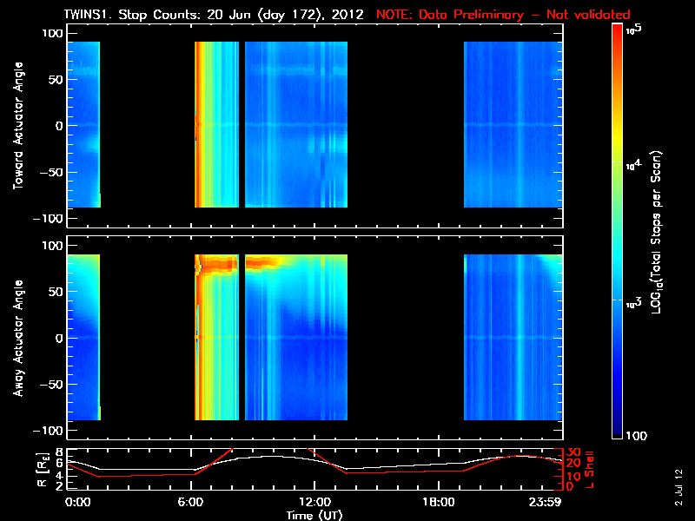Click the '2 Jul 12' date stamp
This screenshot has width=695, height=521.
tap(678, 487)
